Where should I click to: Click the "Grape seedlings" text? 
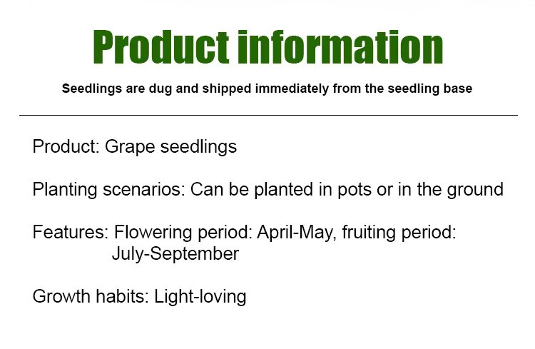(170, 148)
